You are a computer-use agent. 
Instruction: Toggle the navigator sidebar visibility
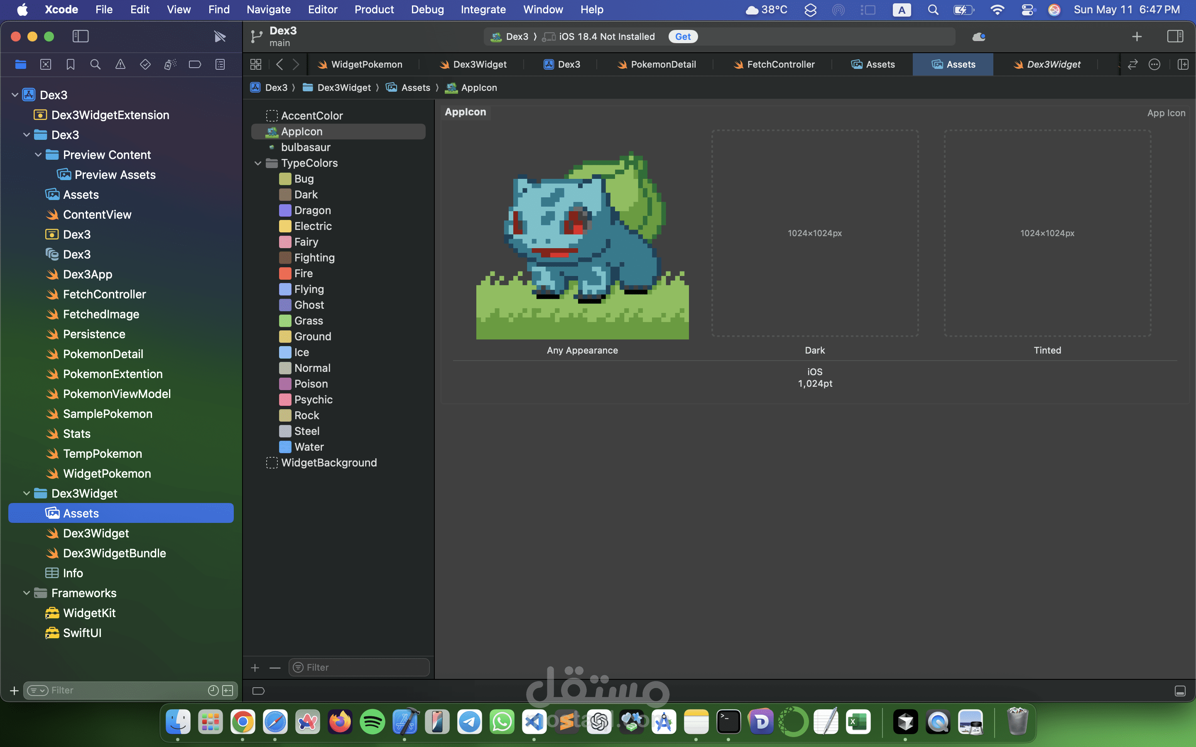pos(81,36)
